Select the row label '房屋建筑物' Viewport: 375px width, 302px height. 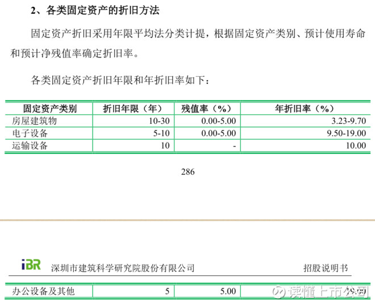tap(35, 121)
